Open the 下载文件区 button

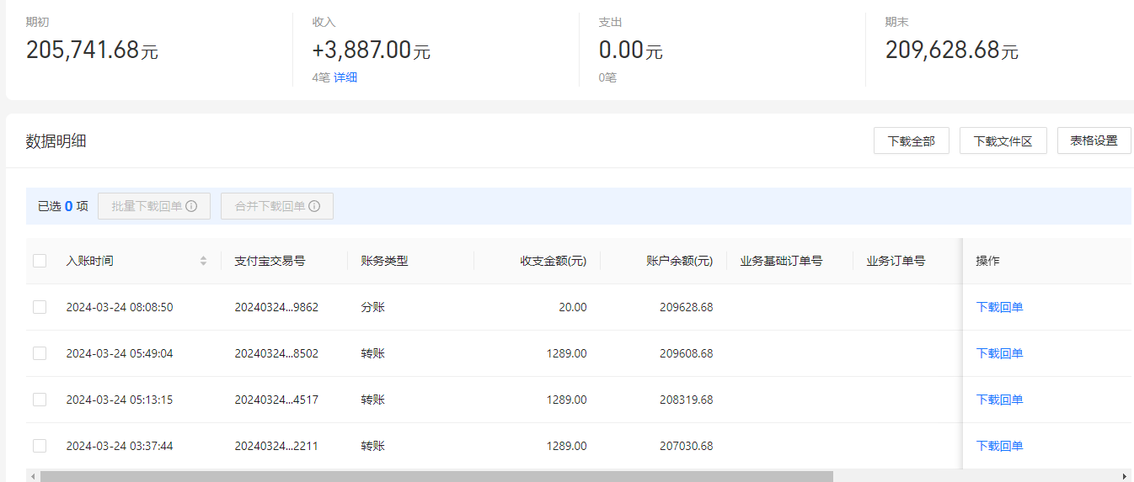click(1003, 140)
